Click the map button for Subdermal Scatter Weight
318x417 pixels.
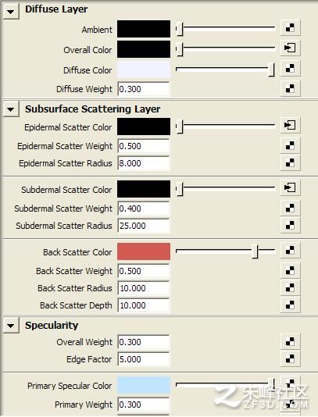[x=290, y=208]
